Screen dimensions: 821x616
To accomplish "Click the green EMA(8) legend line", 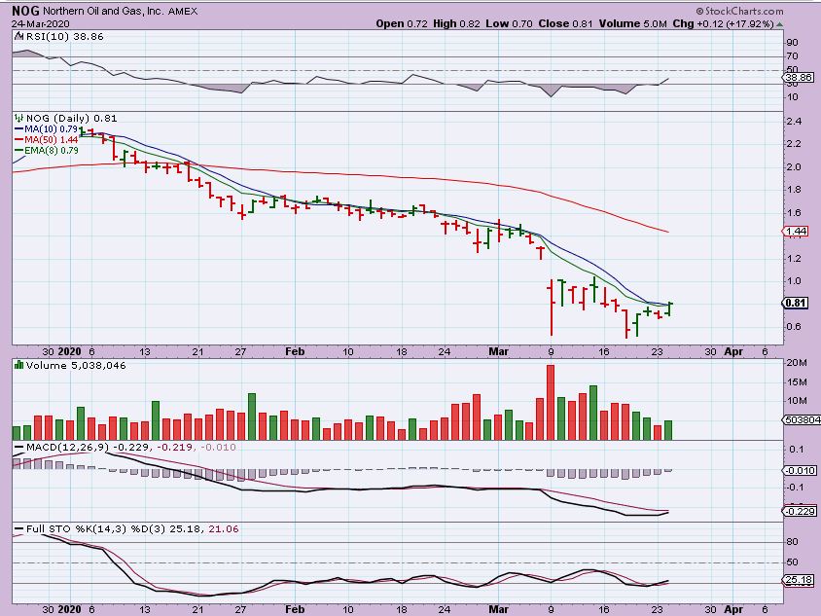I will tap(18, 151).
